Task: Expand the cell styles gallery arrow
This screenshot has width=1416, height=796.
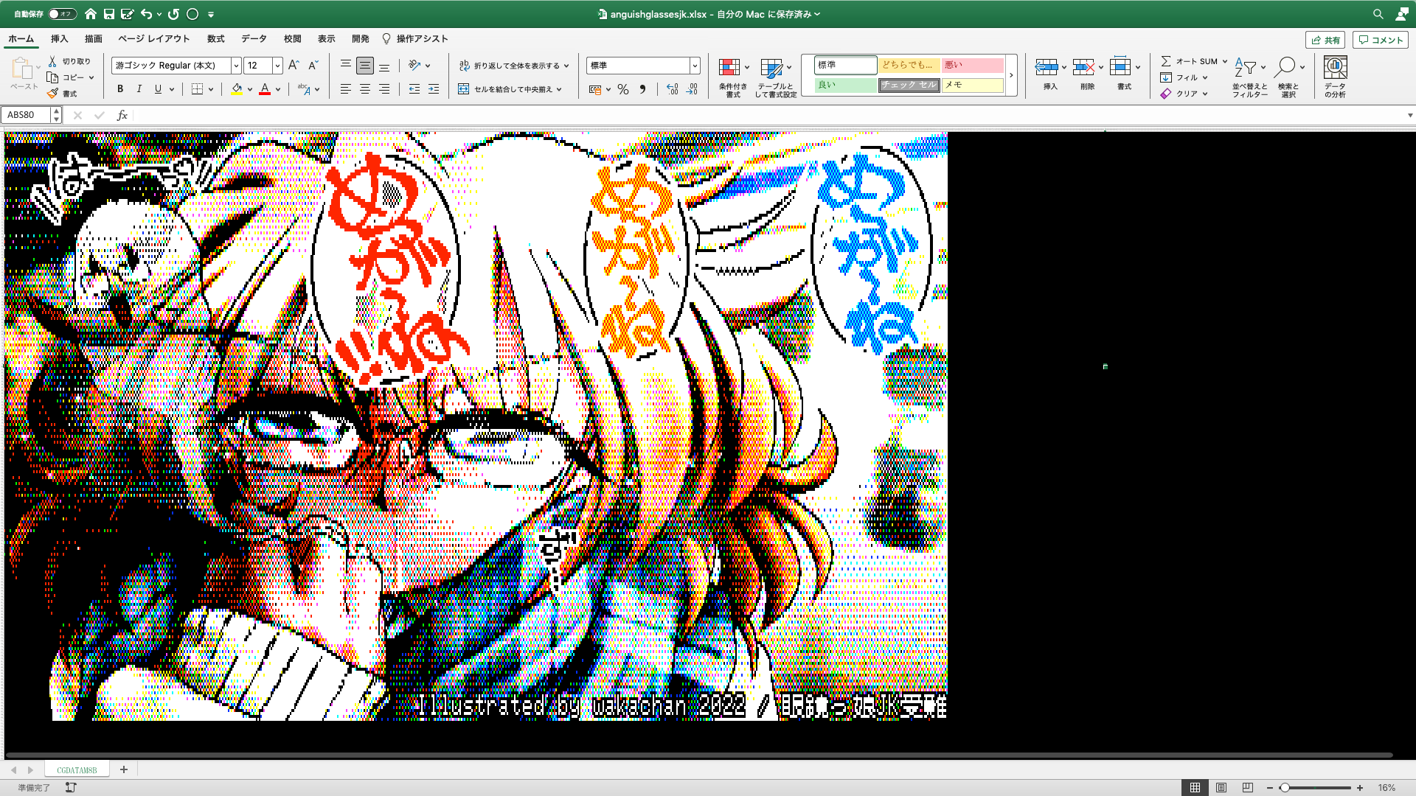Action: 1011,75
